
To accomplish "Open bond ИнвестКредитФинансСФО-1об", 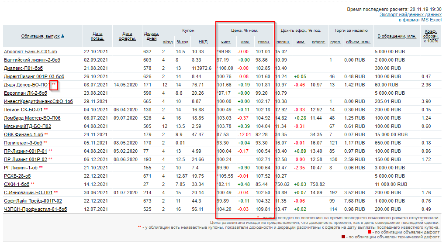I will (x=38, y=101).
